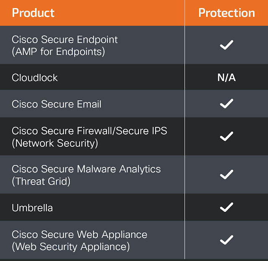This screenshot has width=268, height=261.
Task: Click the (AMP for Endpoints) text
Action: 58,52
